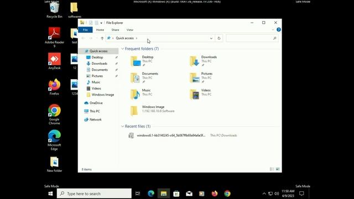354x199 pixels.
Task: Launch Firefox desktop shortcut
Action: 54,87
